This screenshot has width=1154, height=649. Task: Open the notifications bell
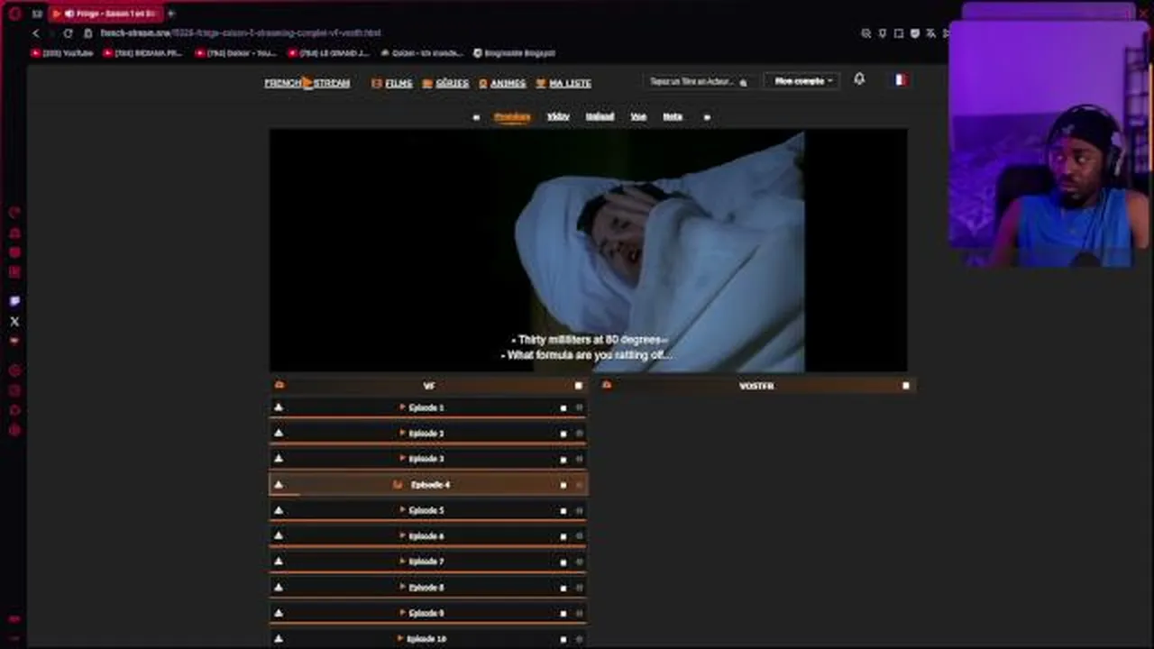pyautogui.click(x=859, y=79)
